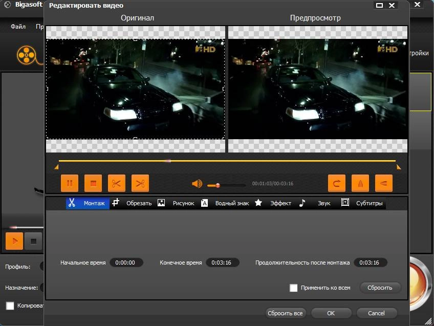This screenshot has height=326, width=434.
Task: Confirm edits with OK
Action: click(x=331, y=313)
